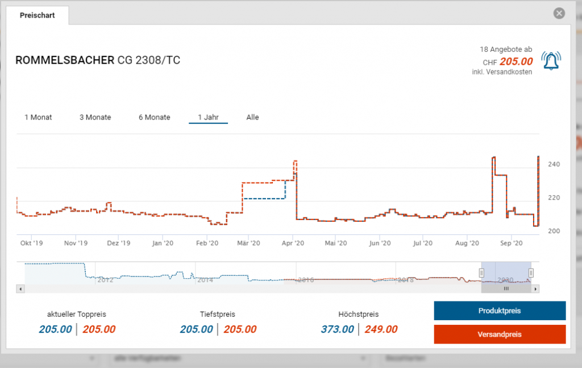Click the navigator scrollbar left arrow
Viewport: 582px width, 368px height.
21,289
